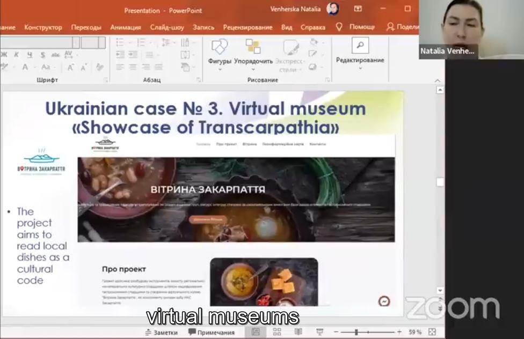This screenshot has height=339, width=524.
Task: Align text to the left
Action: tap(120, 67)
